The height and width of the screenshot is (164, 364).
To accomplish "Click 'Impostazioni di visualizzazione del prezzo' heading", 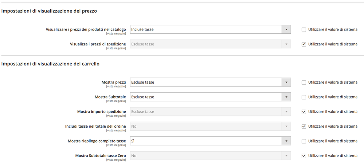I will point(49,11).
